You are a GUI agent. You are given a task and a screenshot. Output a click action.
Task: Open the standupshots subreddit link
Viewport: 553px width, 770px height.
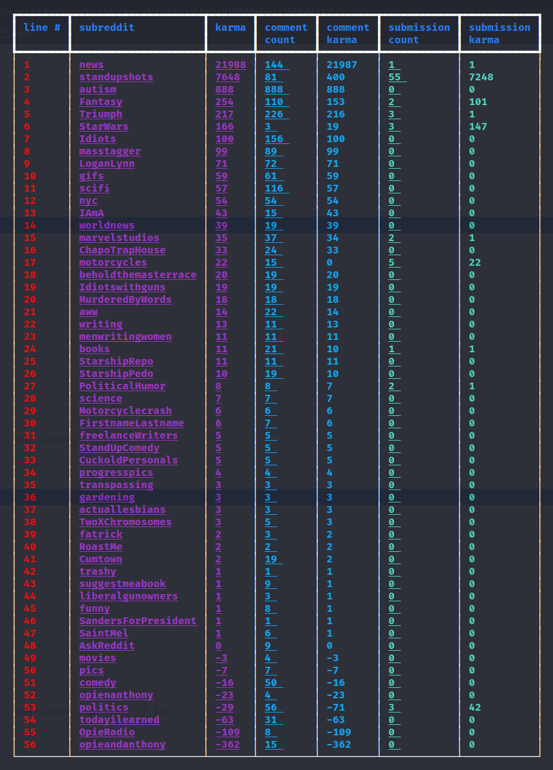click(116, 77)
